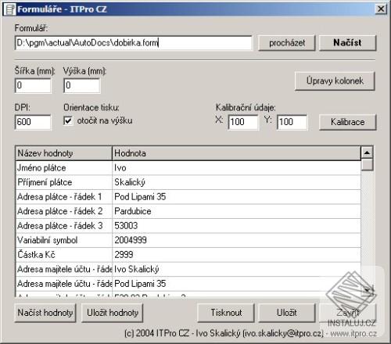Click the value cell Skalický
Image resolution: width=391 pixels, height=344 pixels.
(236, 182)
